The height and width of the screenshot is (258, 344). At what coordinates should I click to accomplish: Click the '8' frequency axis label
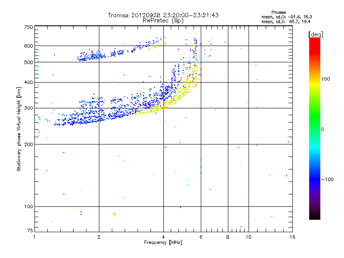coord(228,237)
